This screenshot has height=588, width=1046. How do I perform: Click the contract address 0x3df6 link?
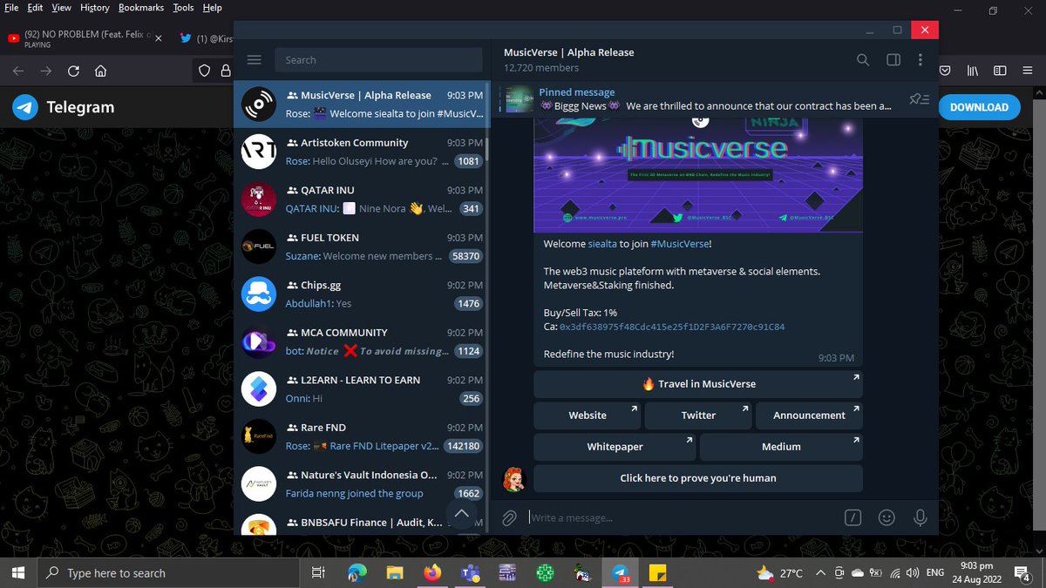[x=672, y=327]
